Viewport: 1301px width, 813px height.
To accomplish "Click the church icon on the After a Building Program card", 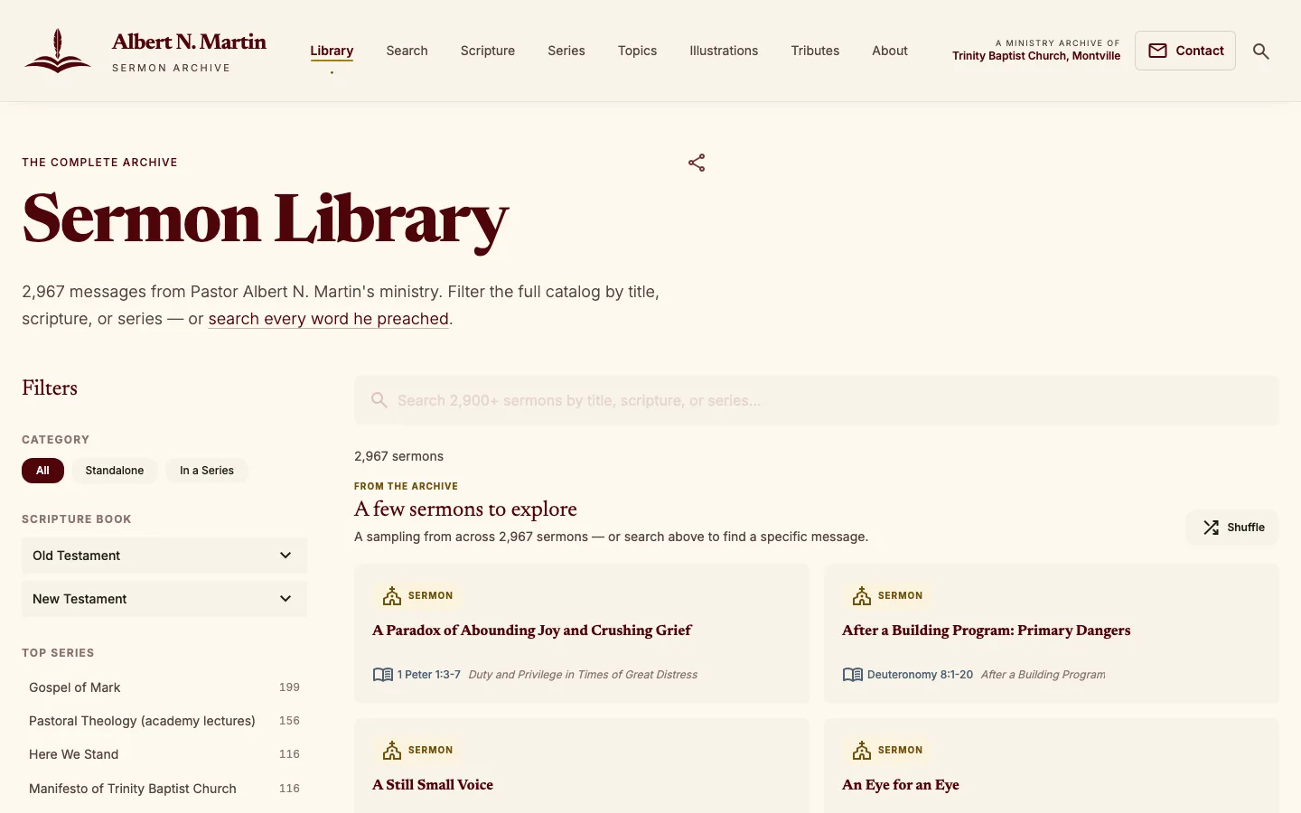I will pyautogui.click(x=862, y=596).
